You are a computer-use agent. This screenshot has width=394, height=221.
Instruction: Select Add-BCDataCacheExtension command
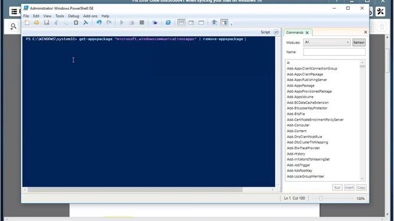[x=308, y=103]
